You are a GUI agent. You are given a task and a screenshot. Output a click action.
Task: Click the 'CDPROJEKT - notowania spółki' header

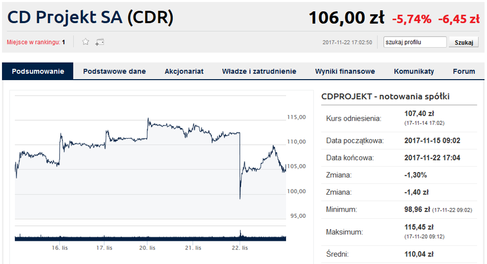(385, 96)
